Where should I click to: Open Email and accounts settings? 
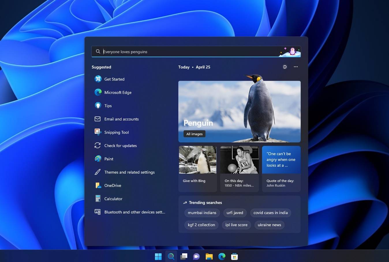click(x=121, y=119)
